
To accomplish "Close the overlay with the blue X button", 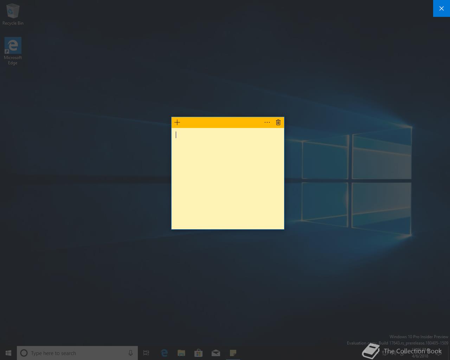I will pyautogui.click(x=442, y=8).
